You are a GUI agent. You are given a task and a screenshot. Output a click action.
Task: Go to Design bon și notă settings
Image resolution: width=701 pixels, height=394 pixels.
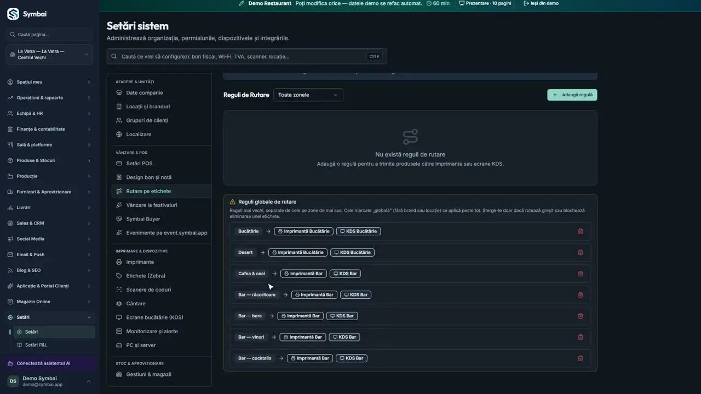(x=148, y=177)
